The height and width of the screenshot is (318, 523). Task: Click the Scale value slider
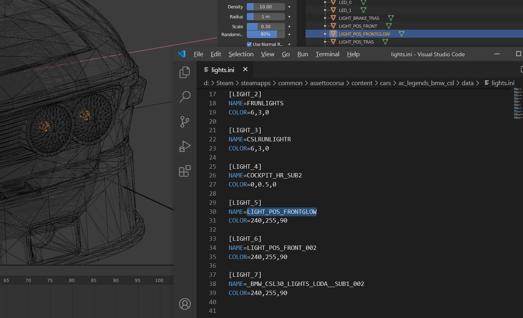[265, 27]
